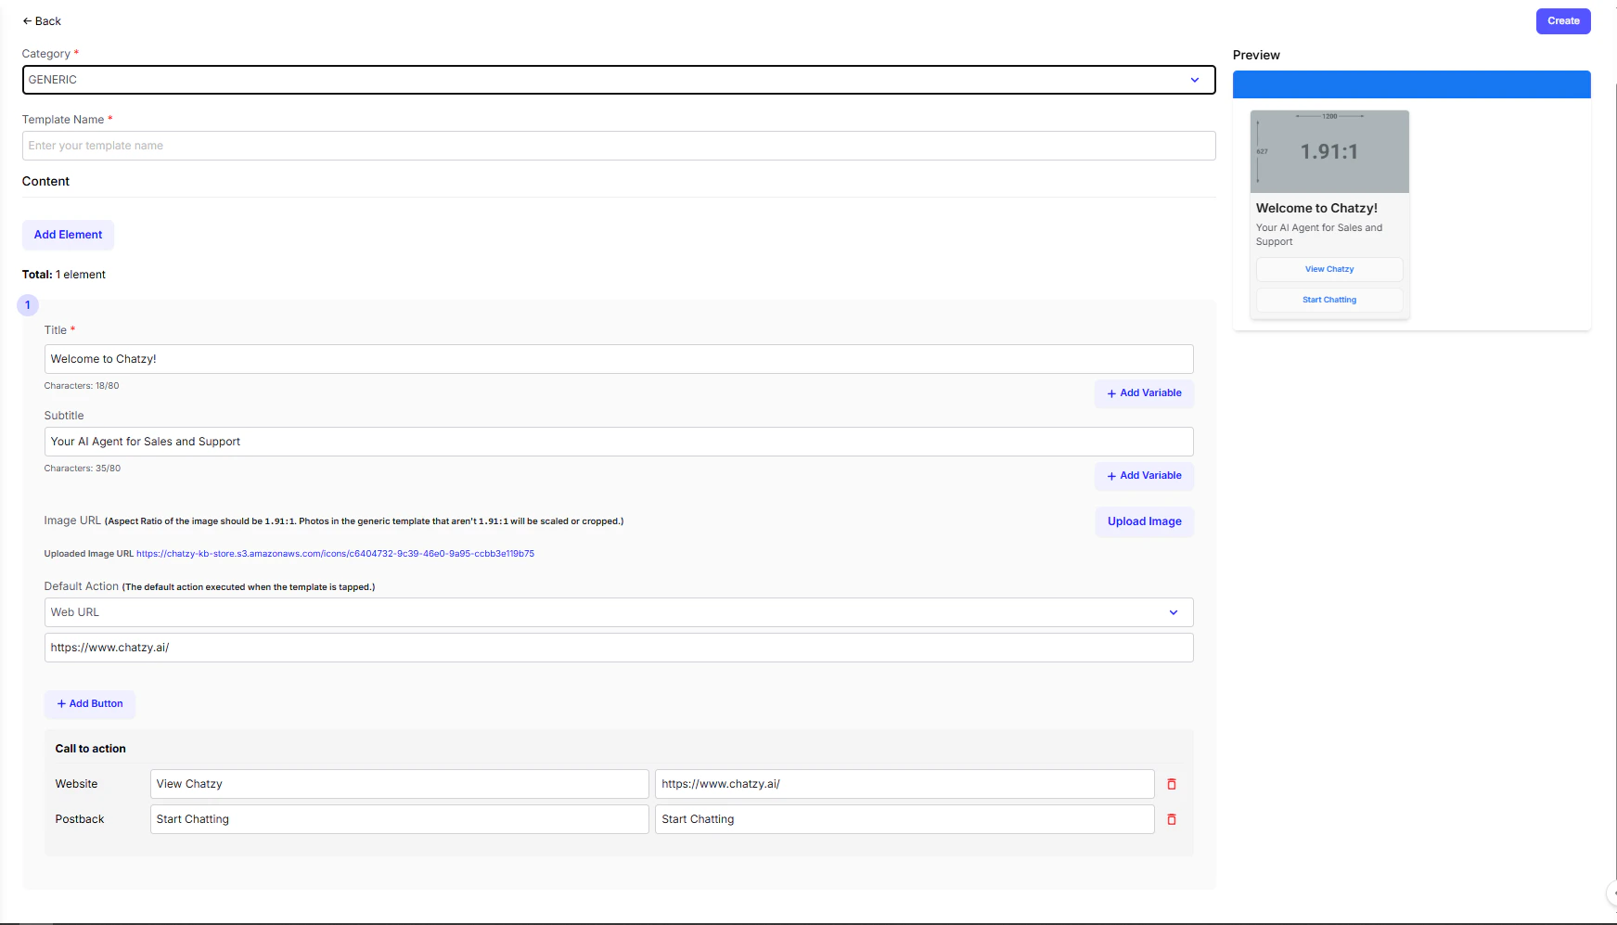Click the preview subtitle 'Your AI Agent for Sales and Support'
Image resolution: width=1617 pixels, height=925 pixels.
[x=1319, y=235]
